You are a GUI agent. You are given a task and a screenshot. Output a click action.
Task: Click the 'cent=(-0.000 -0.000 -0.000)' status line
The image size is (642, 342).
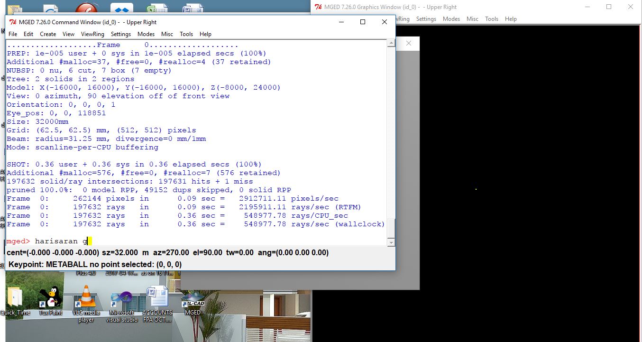pyautogui.click(x=168, y=252)
